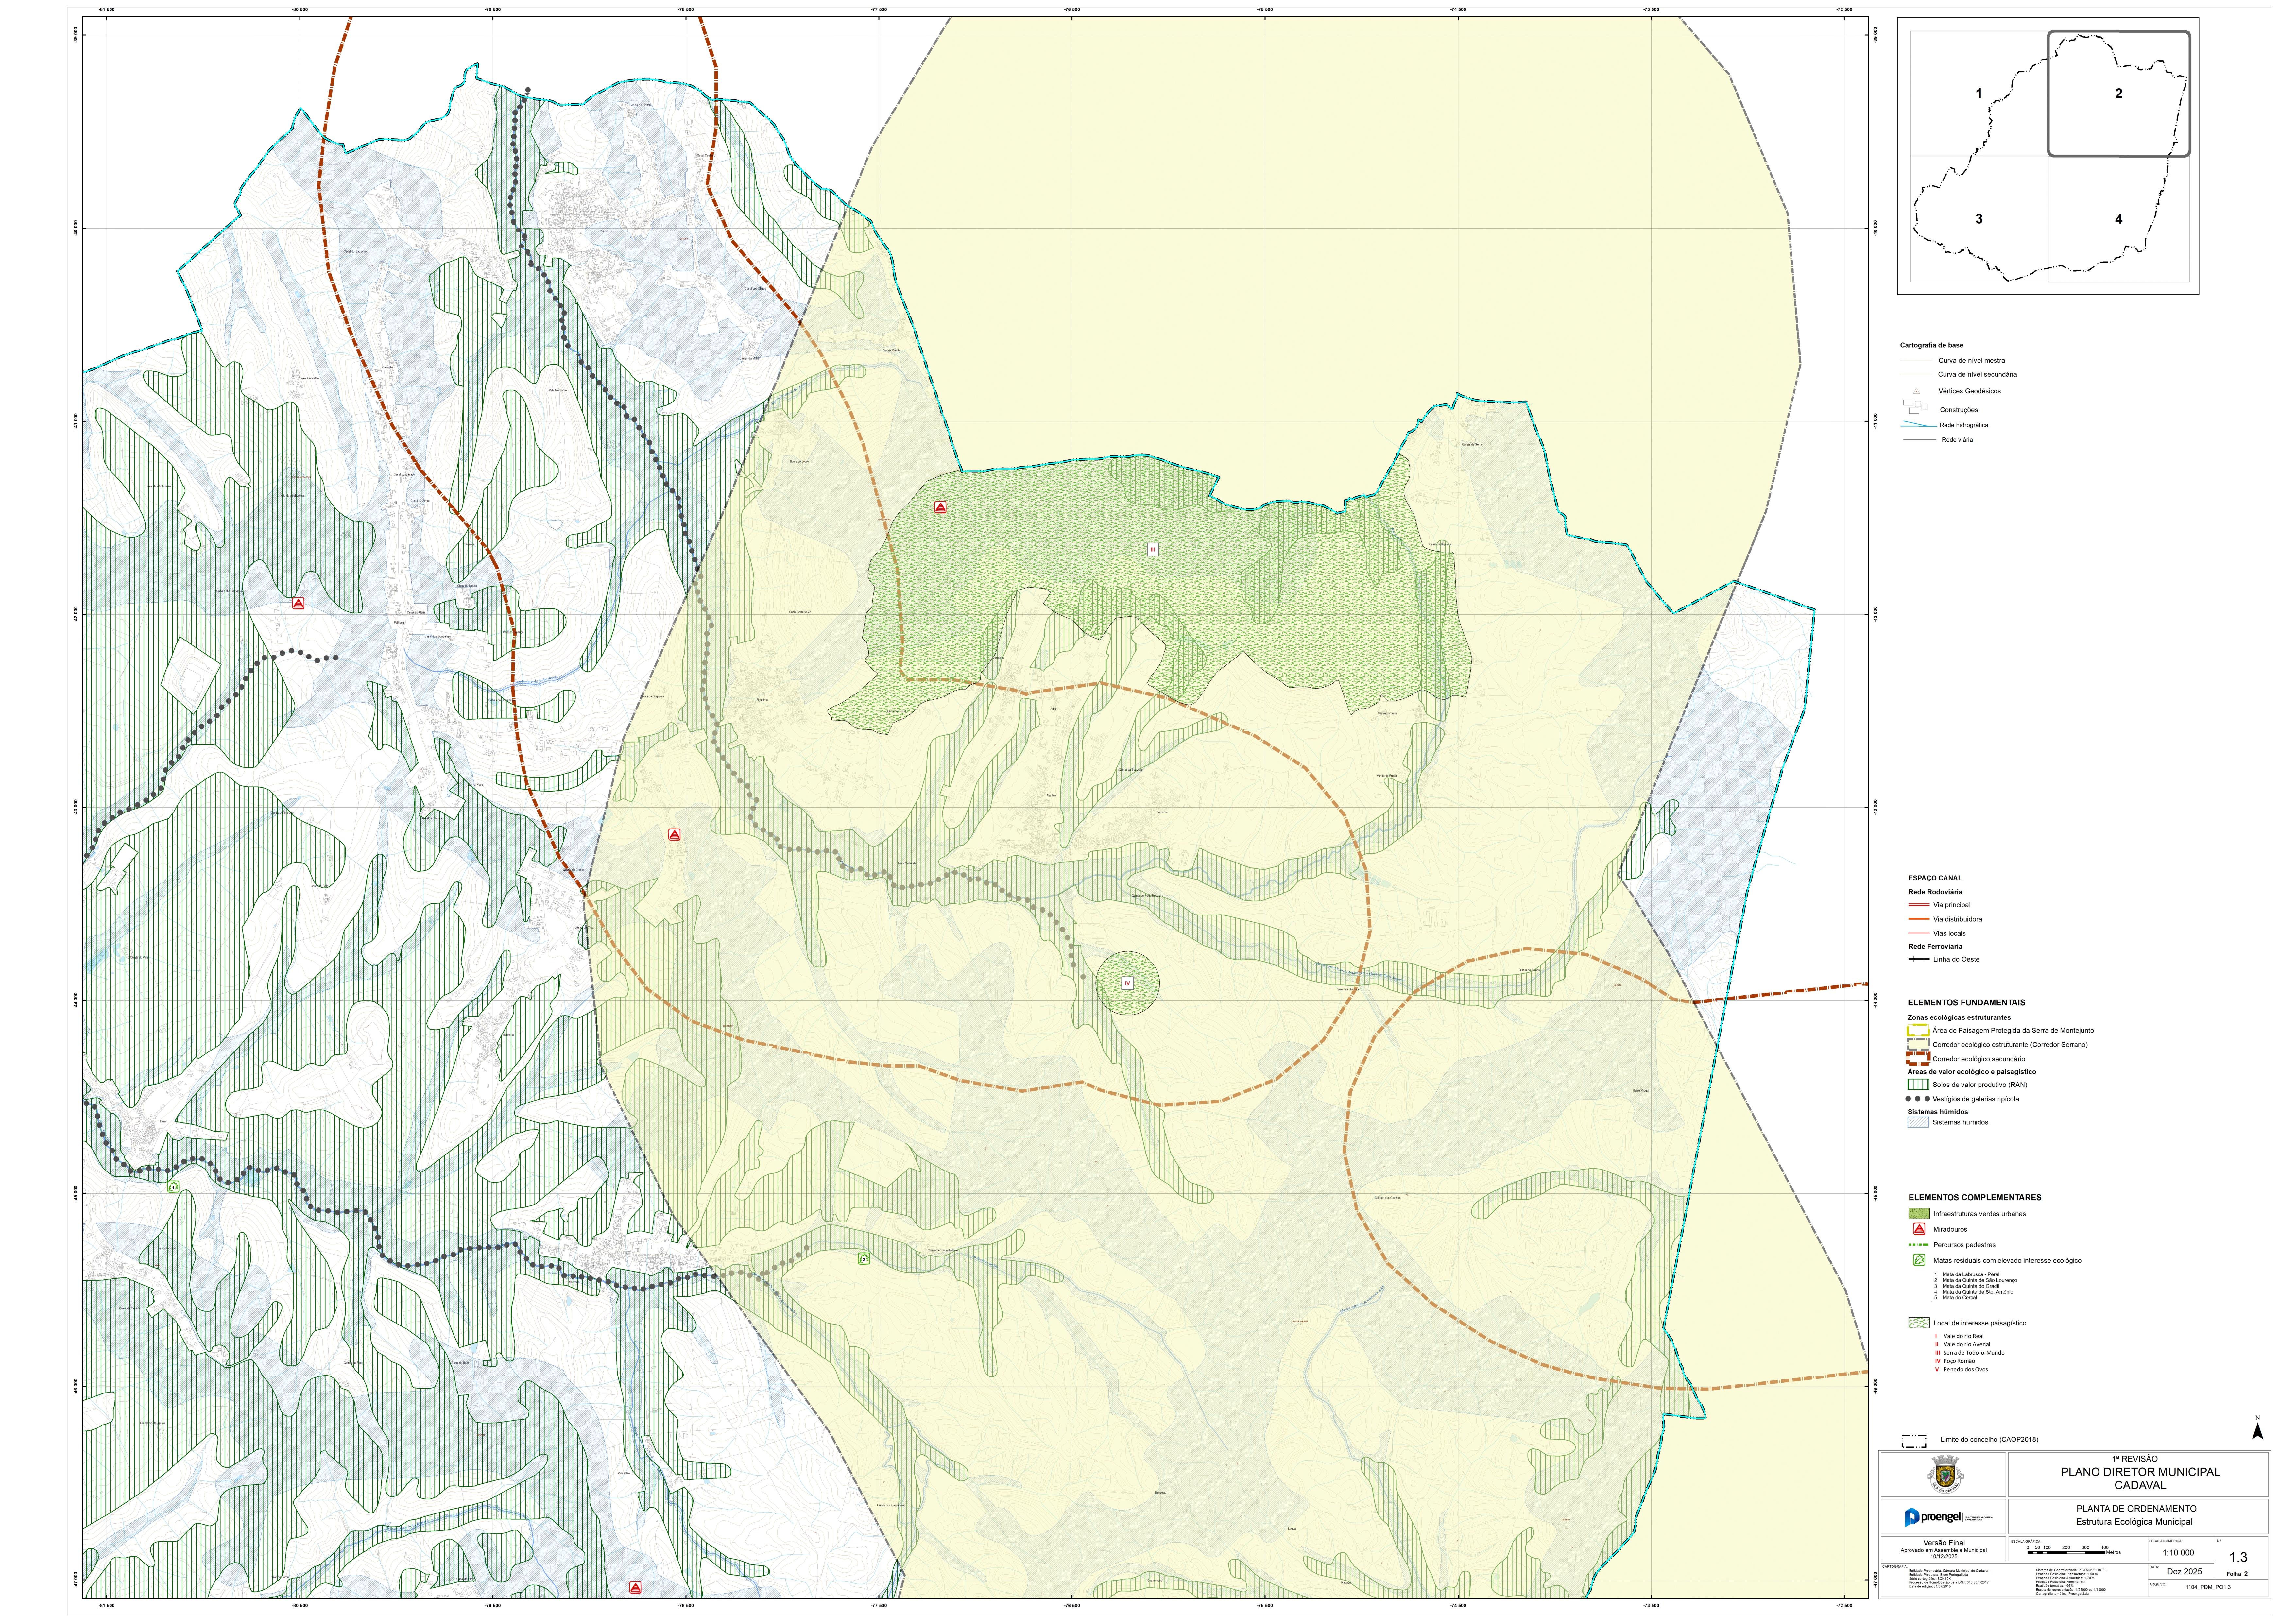
Task: Select the Matas residuais green leaf legend icon
Action: click(1919, 1260)
